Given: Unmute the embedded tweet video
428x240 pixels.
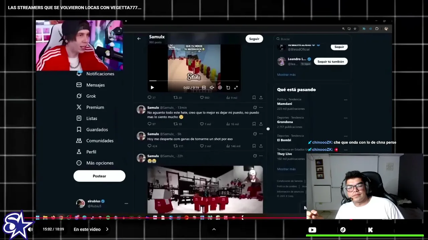Looking at the screenshot, I should [x=212, y=88].
